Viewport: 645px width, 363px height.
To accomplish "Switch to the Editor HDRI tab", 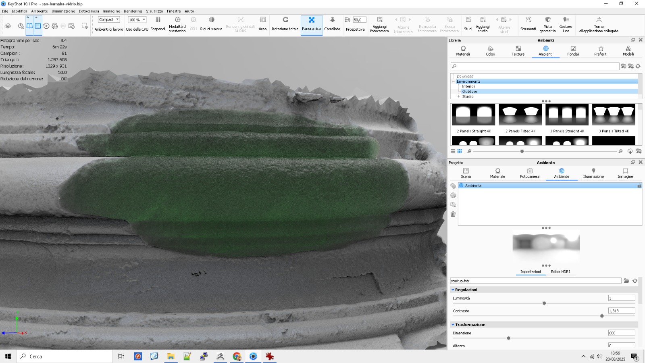I will pos(560,272).
